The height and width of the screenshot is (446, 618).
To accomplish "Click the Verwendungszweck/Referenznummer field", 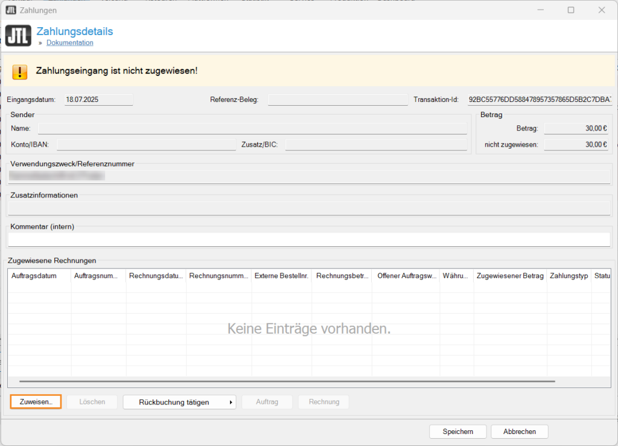I will [x=309, y=175].
